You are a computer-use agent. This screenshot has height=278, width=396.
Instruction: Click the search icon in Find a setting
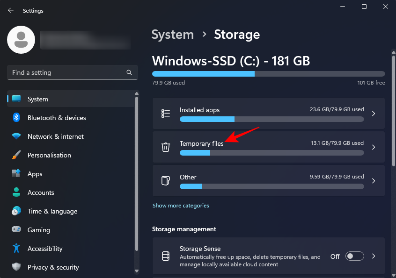click(129, 72)
